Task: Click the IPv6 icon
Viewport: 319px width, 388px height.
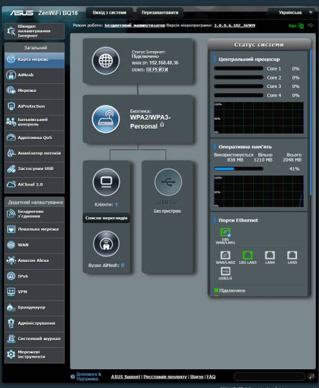Action: point(11,276)
